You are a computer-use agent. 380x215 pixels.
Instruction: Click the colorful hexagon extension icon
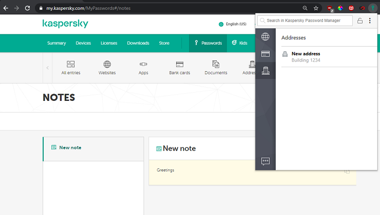(x=340, y=8)
